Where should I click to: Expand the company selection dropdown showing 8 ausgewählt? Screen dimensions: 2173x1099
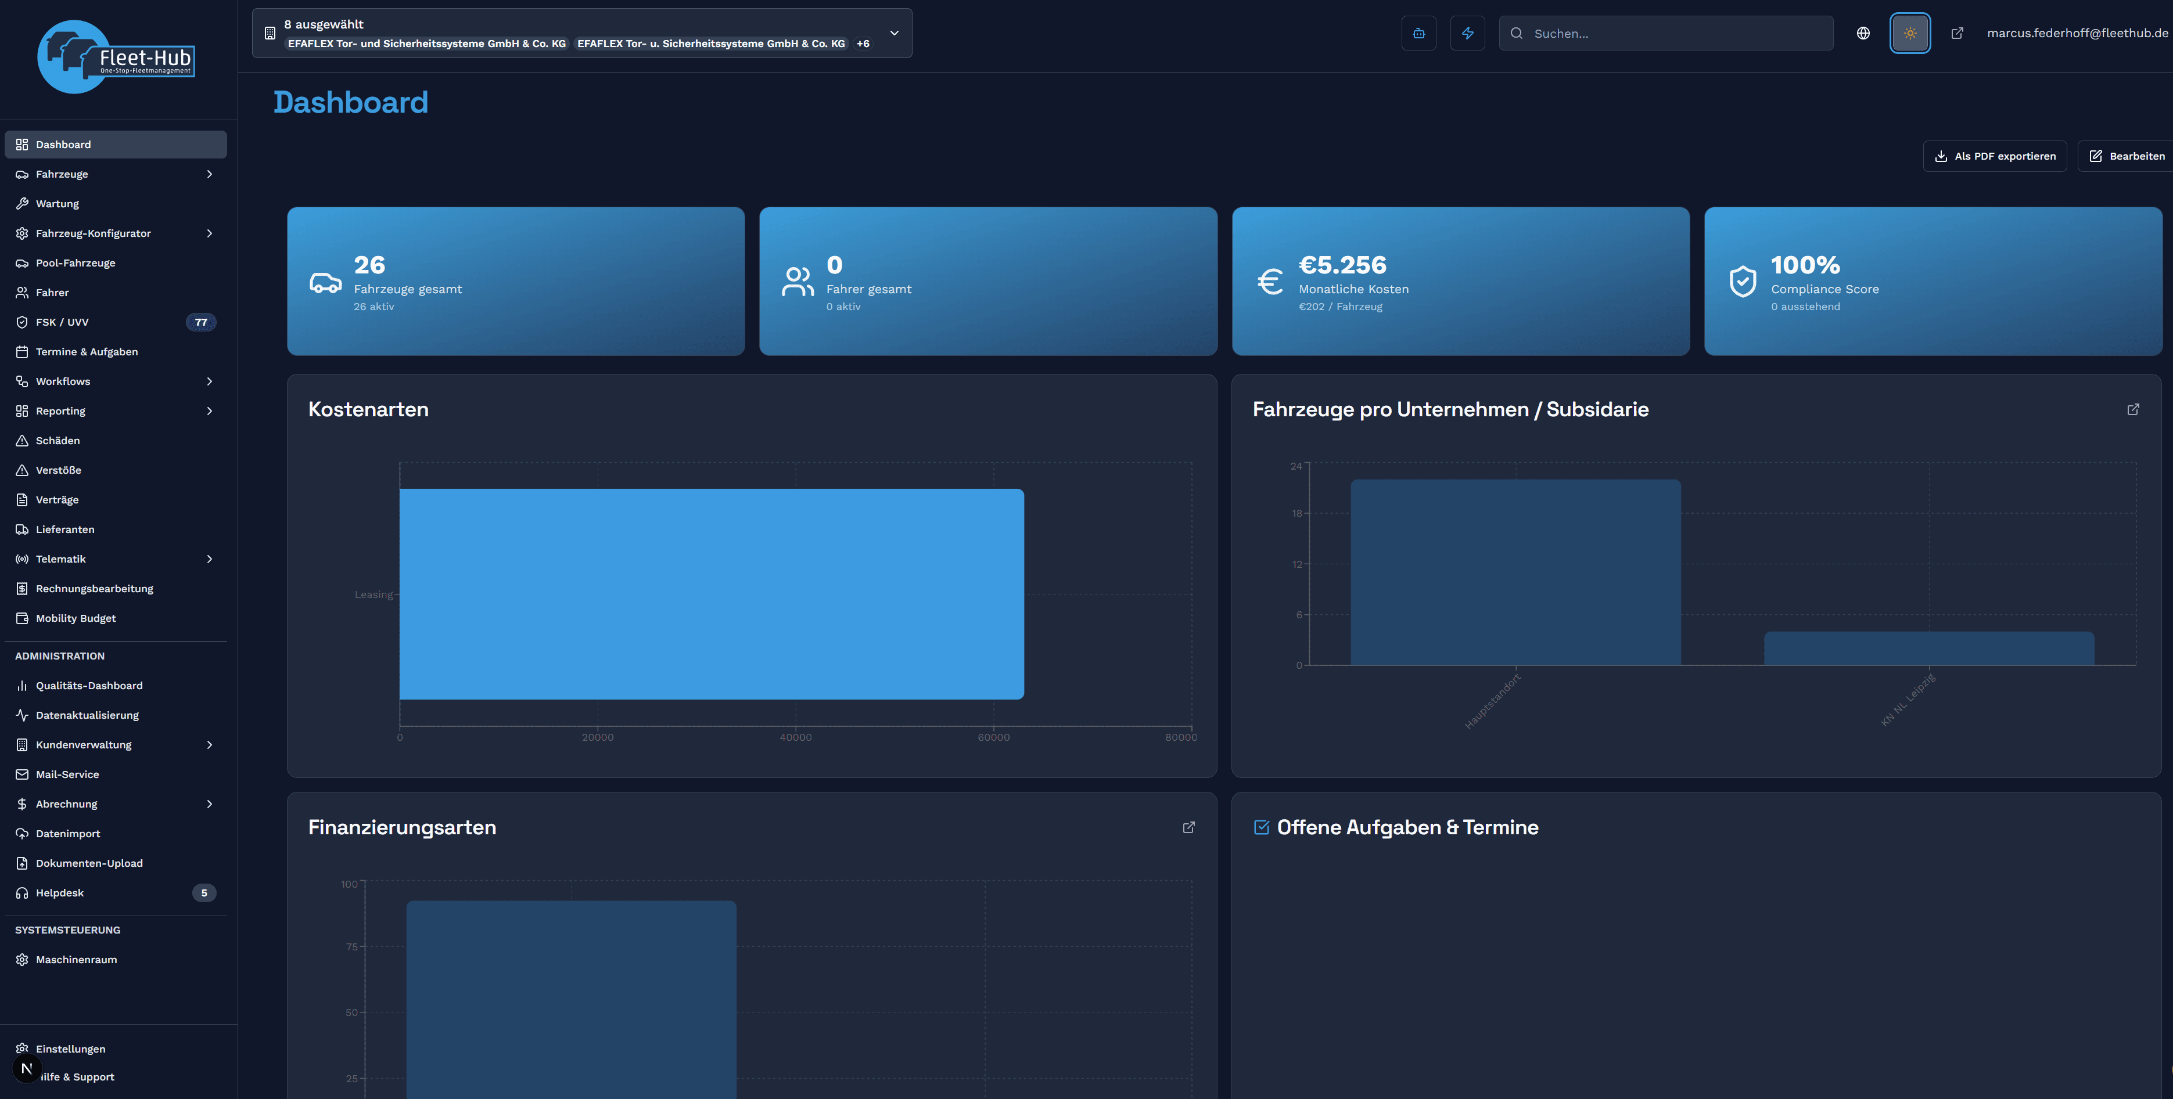[x=893, y=33]
